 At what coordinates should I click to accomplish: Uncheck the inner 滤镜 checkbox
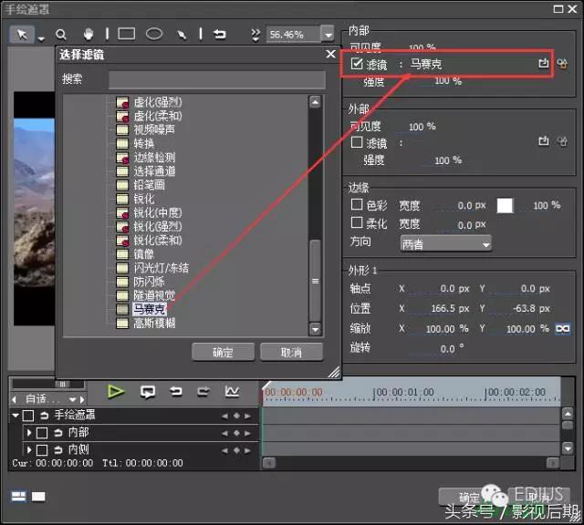[x=357, y=64]
